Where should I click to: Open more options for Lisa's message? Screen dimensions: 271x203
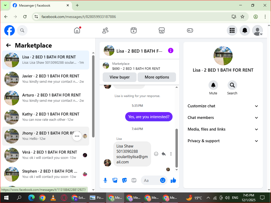(171, 154)
